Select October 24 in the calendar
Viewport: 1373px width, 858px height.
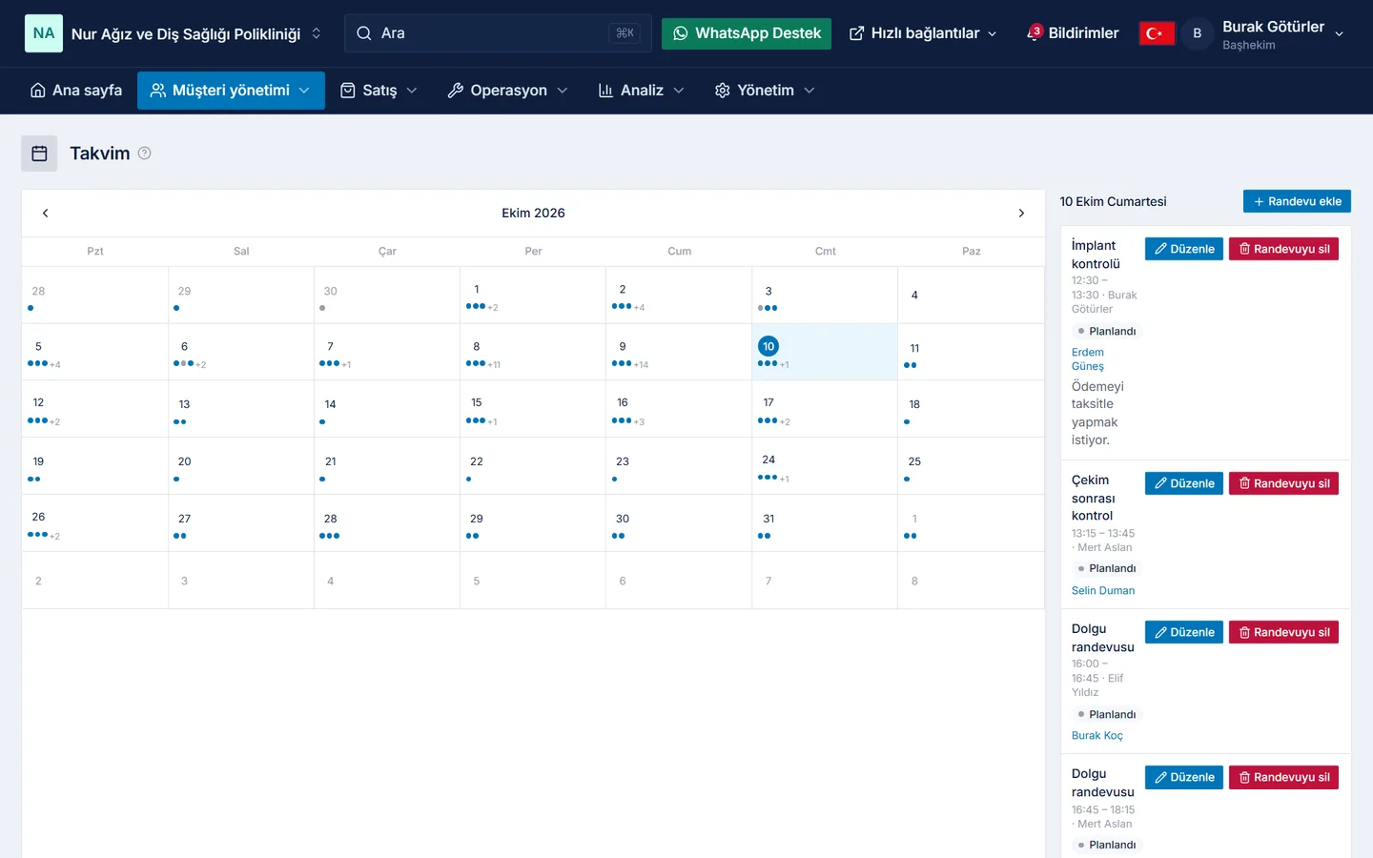[825, 466]
